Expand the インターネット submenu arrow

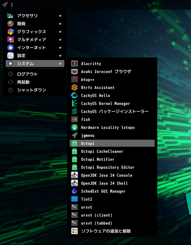click(60, 48)
